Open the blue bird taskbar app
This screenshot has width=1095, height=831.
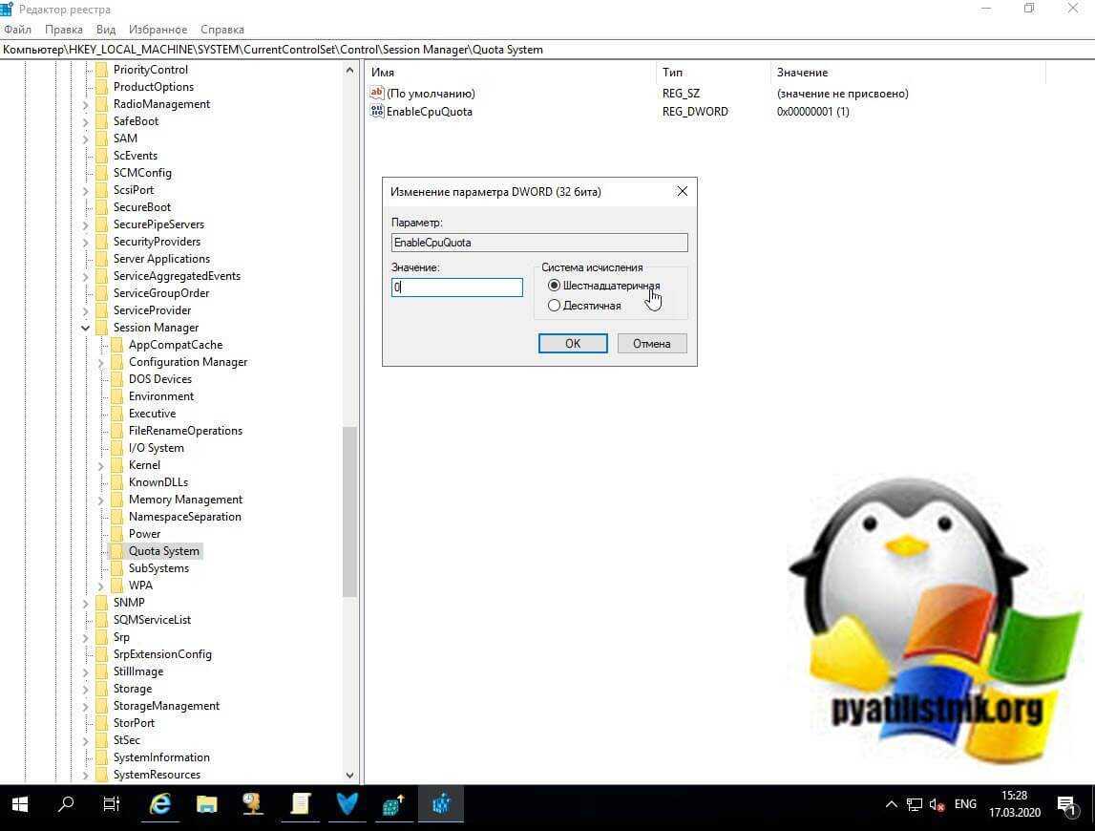[347, 804]
